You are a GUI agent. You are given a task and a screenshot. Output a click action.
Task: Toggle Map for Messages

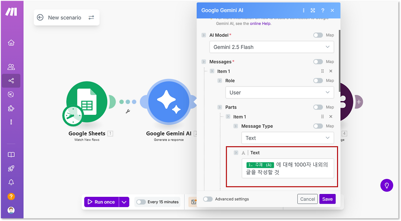coord(318,62)
